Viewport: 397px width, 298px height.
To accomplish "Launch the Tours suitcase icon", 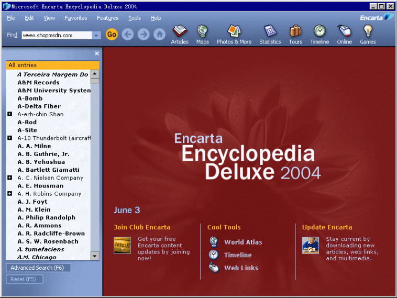I will (x=295, y=31).
